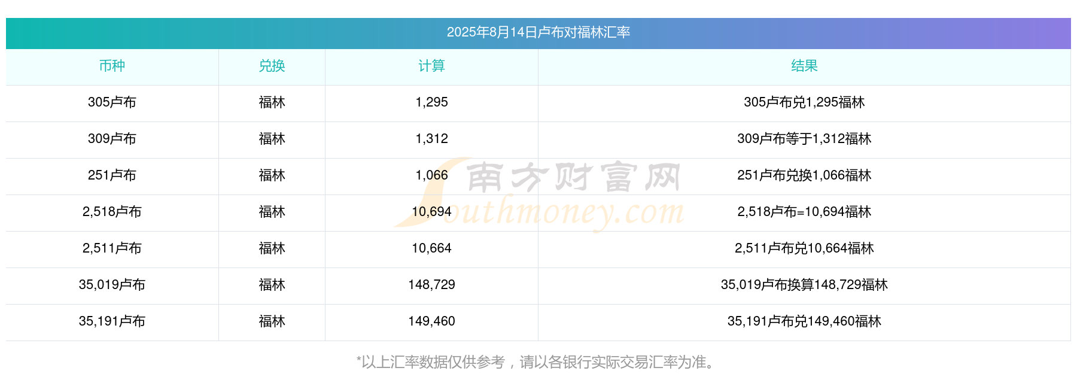Click 福林 in the 2,511卢布 row
This screenshot has width=1077, height=389.
click(x=272, y=248)
